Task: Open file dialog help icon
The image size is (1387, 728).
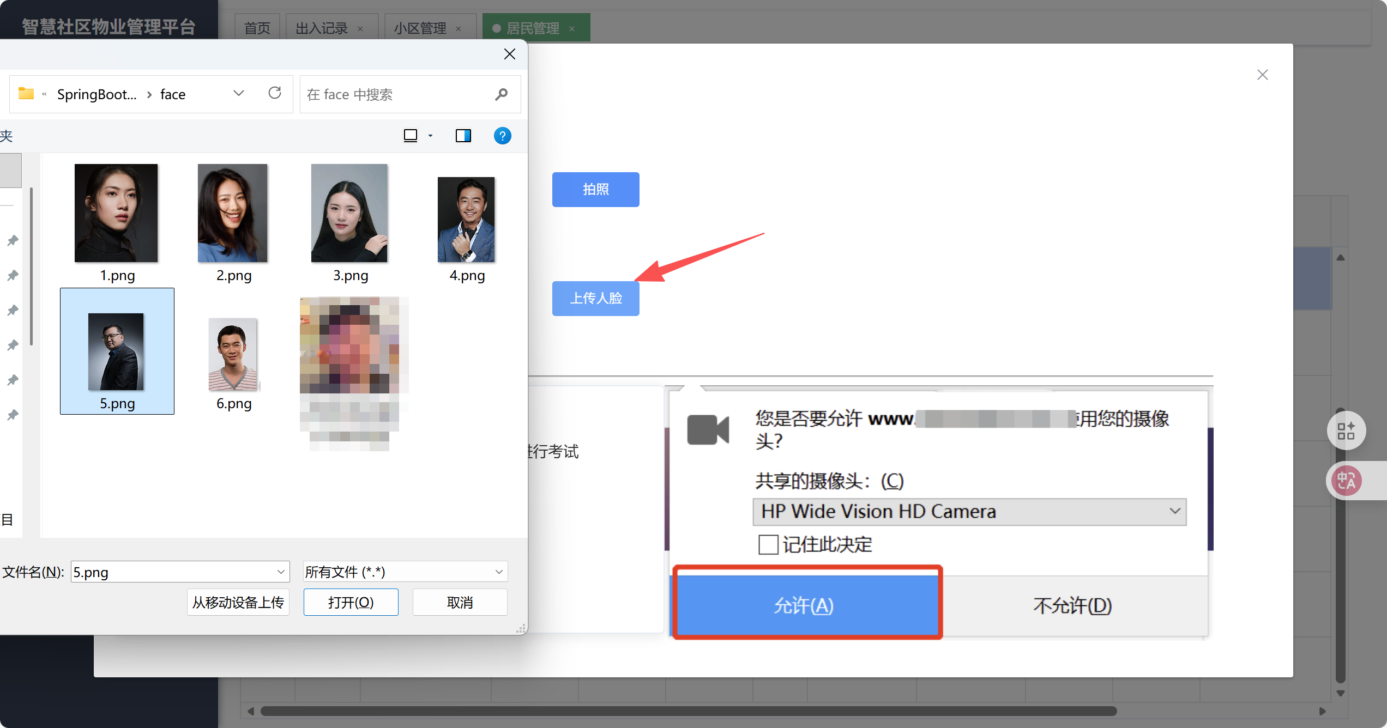Action: (x=502, y=136)
